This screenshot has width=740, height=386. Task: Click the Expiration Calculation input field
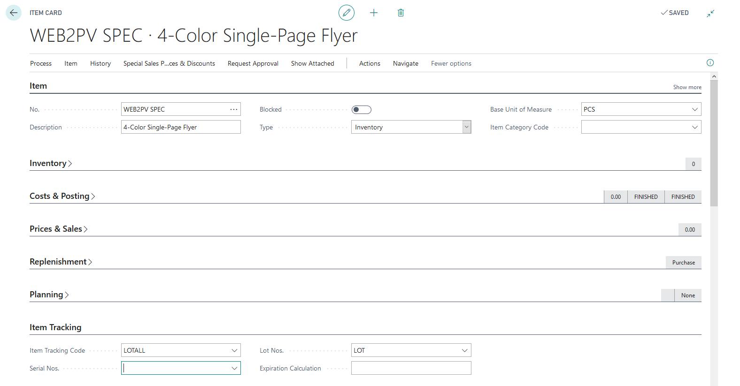point(411,368)
